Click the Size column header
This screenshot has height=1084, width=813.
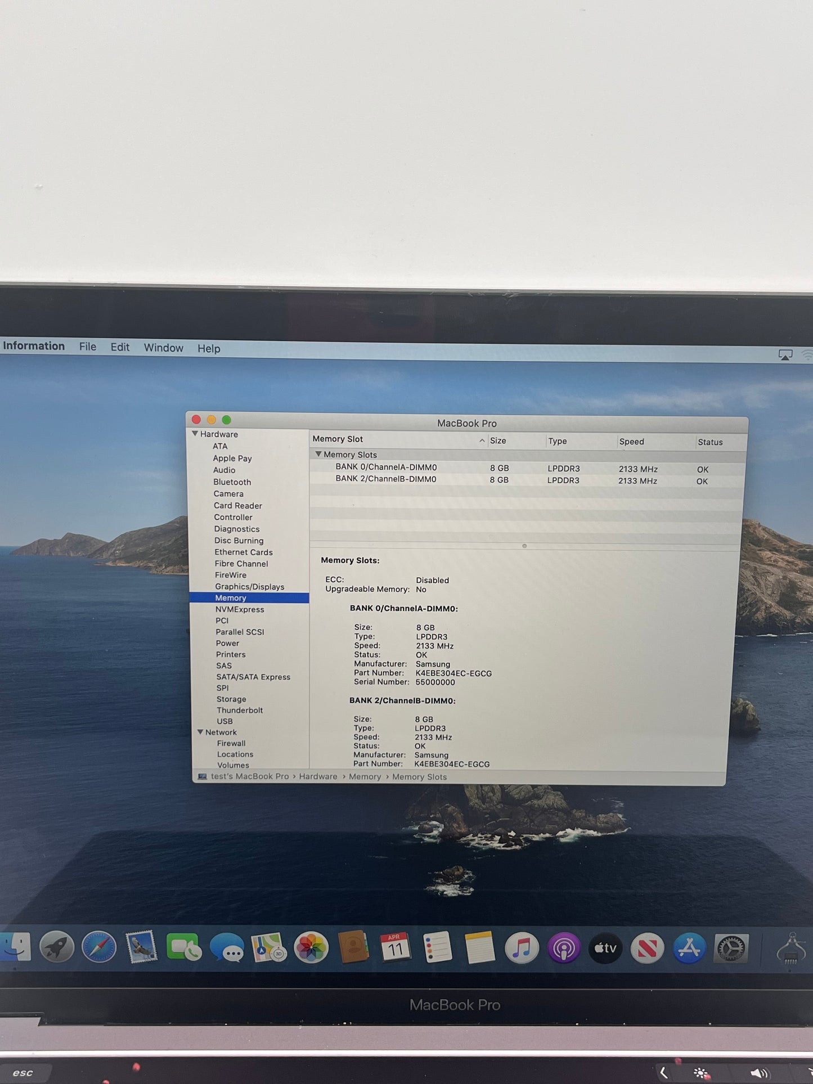tap(516, 441)
